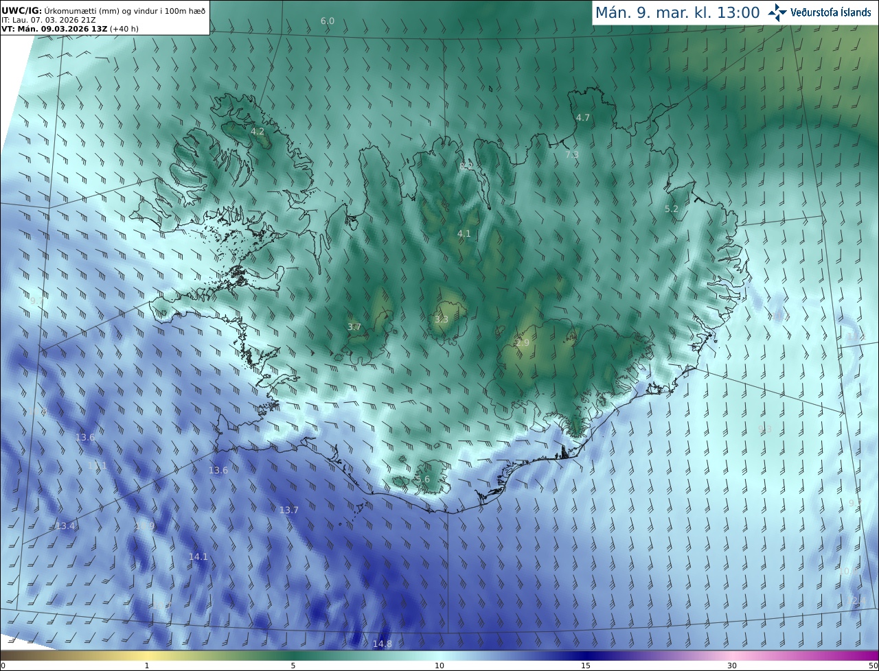
Task: Click the colour bar tick label 50
Action: (874, 666)
